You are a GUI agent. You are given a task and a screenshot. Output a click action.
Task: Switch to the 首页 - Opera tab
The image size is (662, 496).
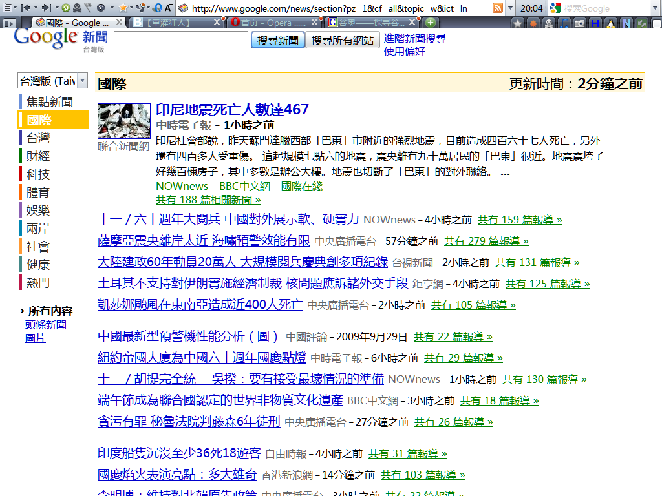click(274, 23)
